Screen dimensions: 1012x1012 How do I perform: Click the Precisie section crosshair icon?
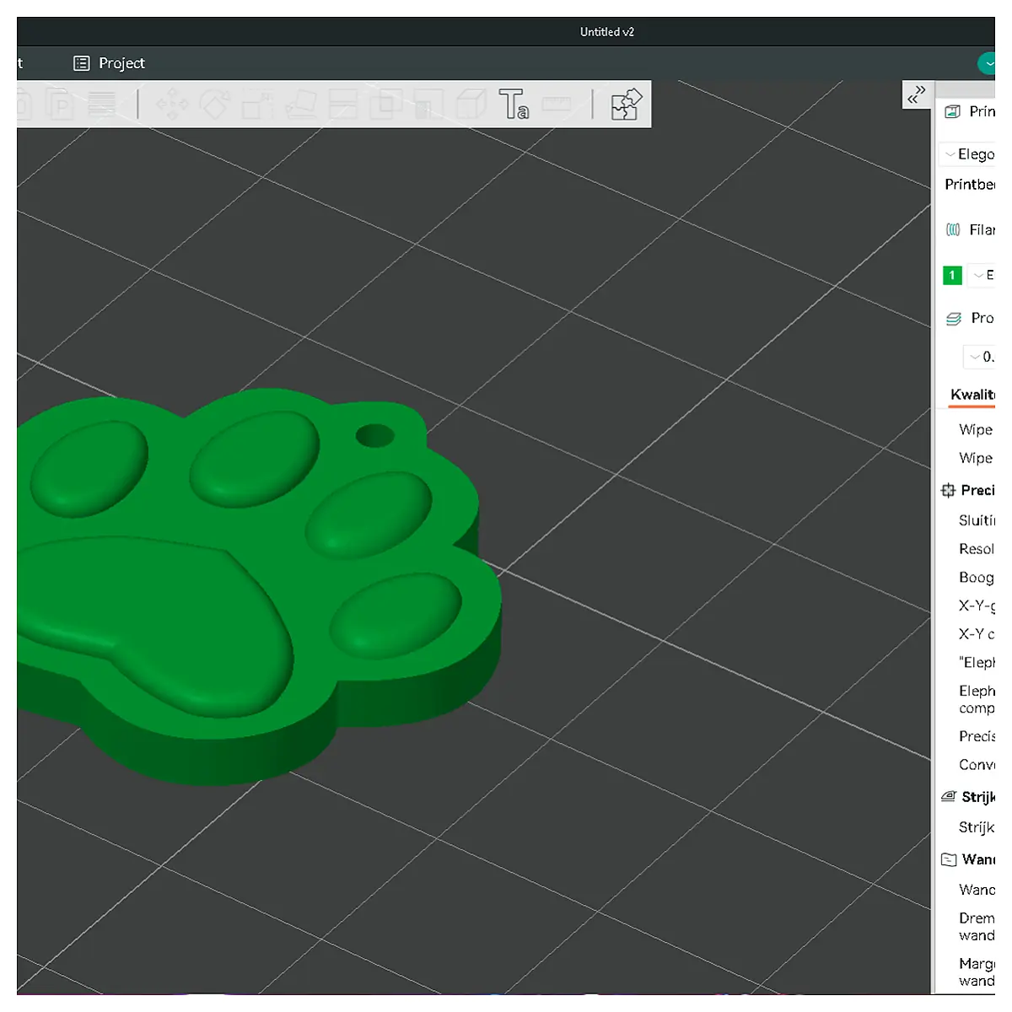pos(948,490)
